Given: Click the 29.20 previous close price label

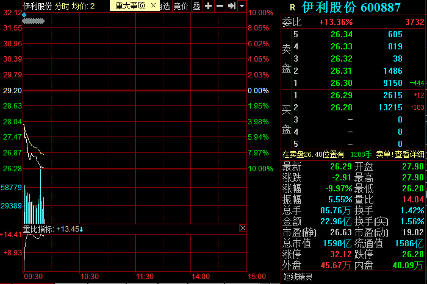Looking at the screenshot, I should [x=12, y=91].
